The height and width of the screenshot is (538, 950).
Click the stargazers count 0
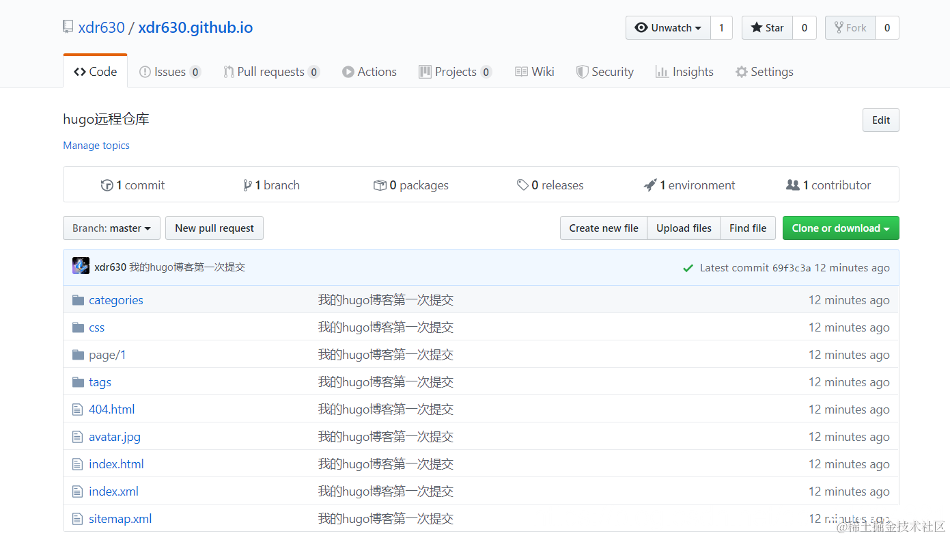pyautogui.click(x=805, y=28)
